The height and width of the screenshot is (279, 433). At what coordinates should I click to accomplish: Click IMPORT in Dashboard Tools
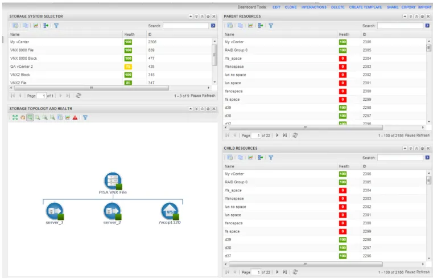tap(424, 7)
